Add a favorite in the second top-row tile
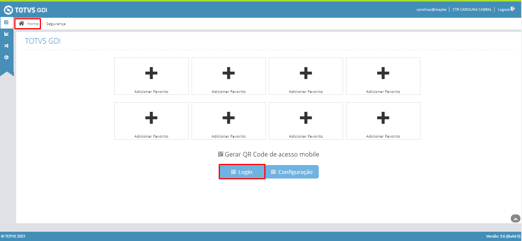The image size is (522, 241). tap(229, 76)
